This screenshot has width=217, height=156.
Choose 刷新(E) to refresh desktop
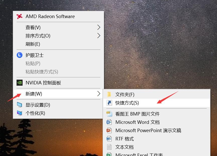[x=58, y=44]
